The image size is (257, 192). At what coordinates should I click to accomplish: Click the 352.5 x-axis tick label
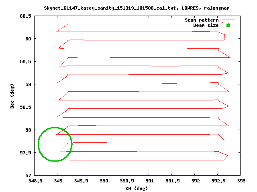[218, 181]
